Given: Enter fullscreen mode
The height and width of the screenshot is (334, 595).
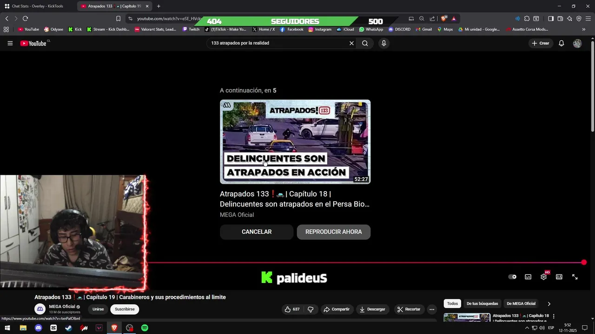Looking at the screenshot, I should pyautogui.click(x=575, y=277).
